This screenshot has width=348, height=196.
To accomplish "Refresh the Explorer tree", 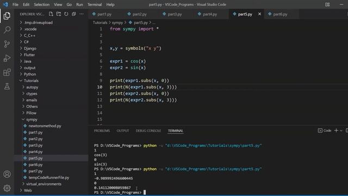I will 66,14.
